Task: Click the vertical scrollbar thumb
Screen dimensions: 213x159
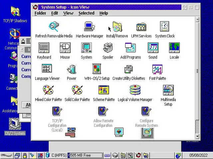Action: click(x=197, y=71)
